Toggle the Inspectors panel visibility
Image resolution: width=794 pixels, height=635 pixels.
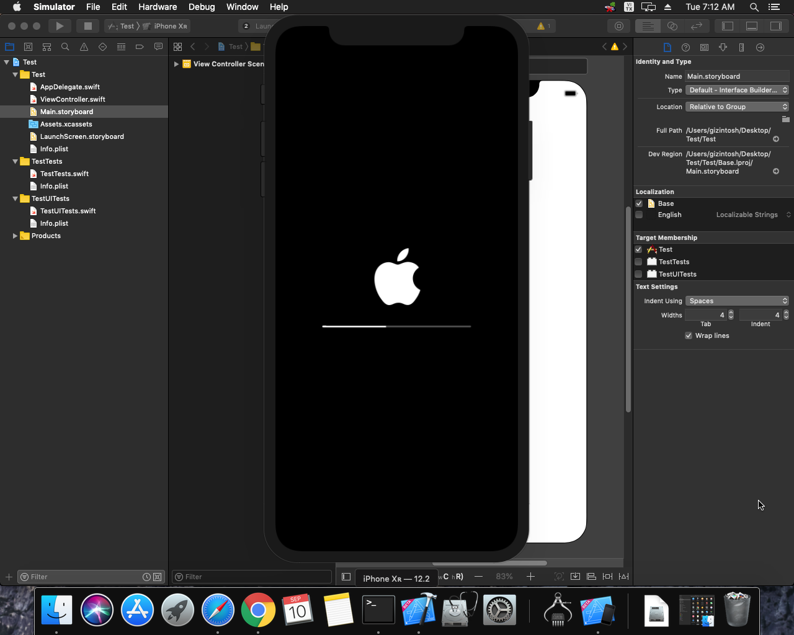775,26
